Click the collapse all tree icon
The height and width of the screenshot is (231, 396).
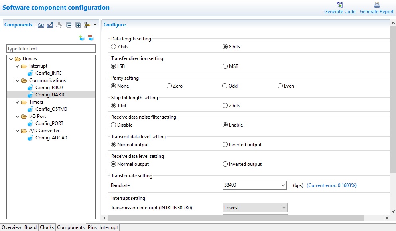coord(69,25)
